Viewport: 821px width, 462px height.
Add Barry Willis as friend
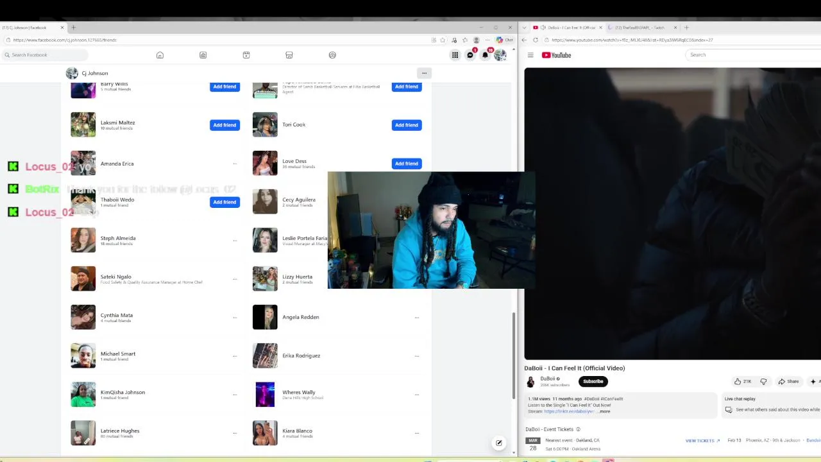tap(224, 87)
